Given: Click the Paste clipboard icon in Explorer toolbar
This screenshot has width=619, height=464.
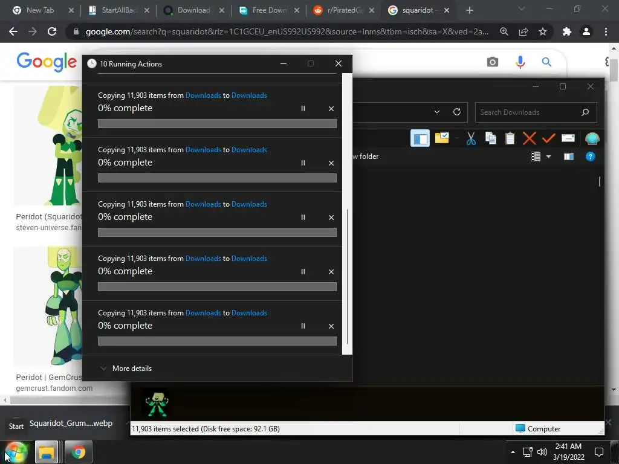Looking at the screenshot, I should [x=510, y=138].
